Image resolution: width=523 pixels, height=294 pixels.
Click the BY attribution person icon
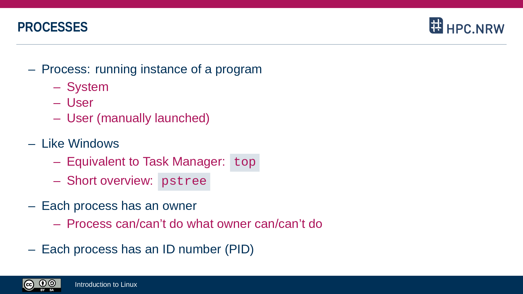tap(43, 283)
